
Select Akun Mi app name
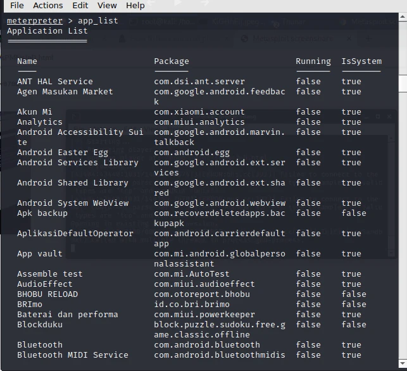click(35, 112)
